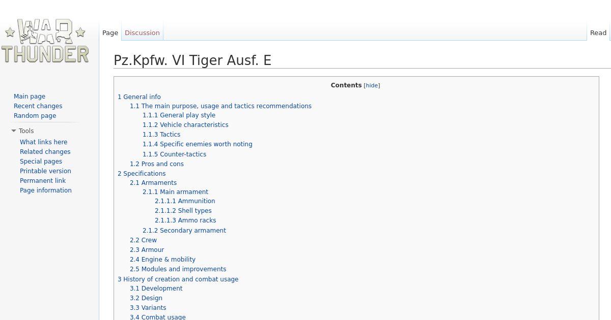Open a Random page
This screenshot has width=611, height=320.
[x=35, y=116]
